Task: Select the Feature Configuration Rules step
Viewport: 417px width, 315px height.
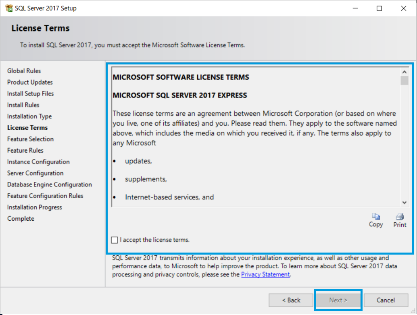Action: [x=45, y=196]
